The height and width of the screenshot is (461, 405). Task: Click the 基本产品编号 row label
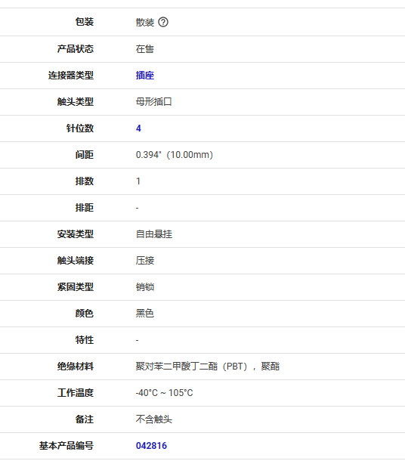66,446
